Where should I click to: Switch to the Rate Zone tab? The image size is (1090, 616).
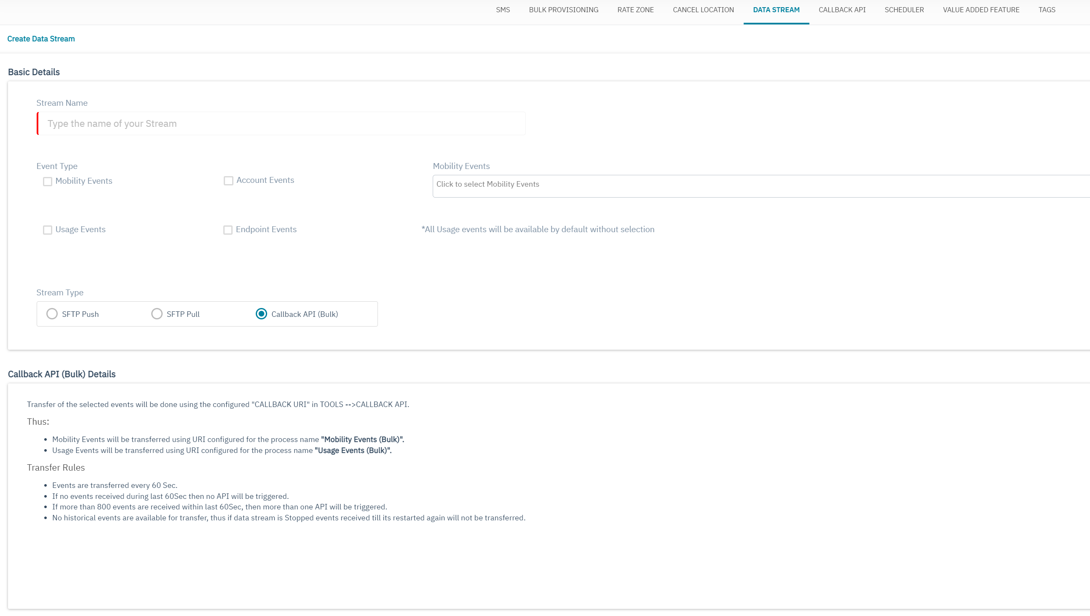pyautogui.click(x=635, y=10)
